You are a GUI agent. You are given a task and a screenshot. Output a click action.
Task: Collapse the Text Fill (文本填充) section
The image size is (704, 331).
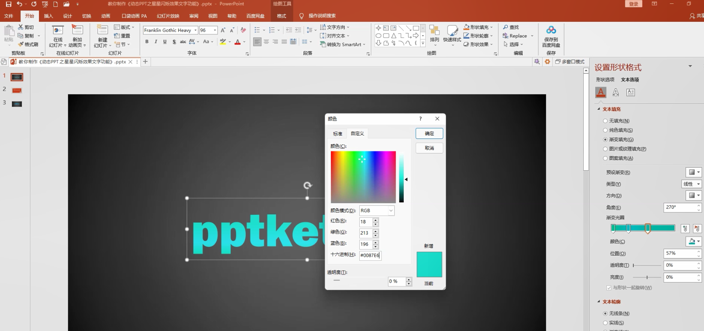click(599, 109)
